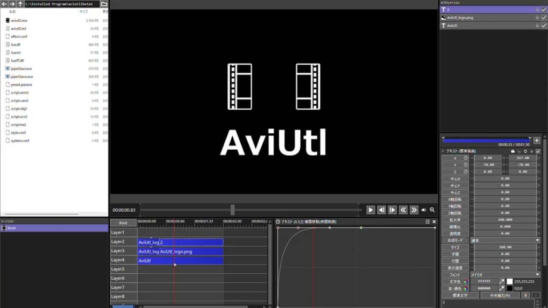Collapse the text effect section triangle
Image resolution: width=548 pixels, height=308 pixels.
click(x=443, y=151)
